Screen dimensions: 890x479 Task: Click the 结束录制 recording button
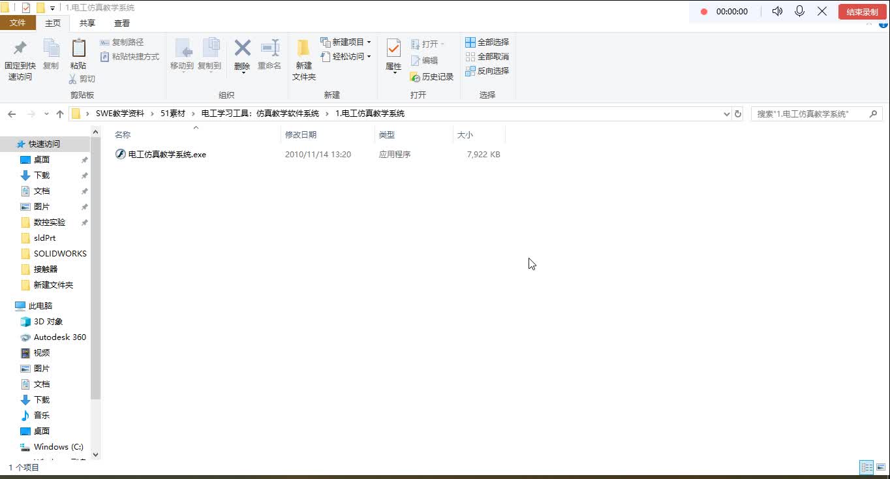click(862, 12)
